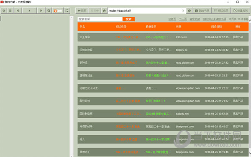Viewport: 251px width, 157px height.
Task: Click the 来源 column header
Action: click(x=178, y=27)
